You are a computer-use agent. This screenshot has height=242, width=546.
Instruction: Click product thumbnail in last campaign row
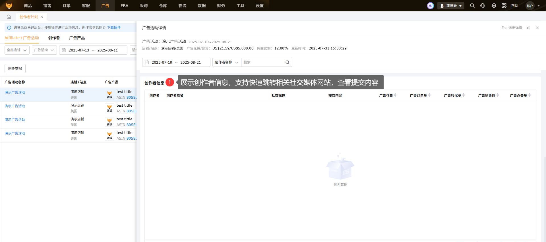(109, 136)
